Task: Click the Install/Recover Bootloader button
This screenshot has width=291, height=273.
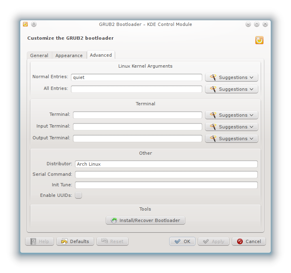Action: coord(145,220)
